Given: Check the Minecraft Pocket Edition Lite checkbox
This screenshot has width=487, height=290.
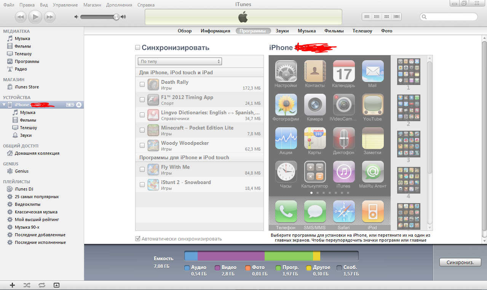Looking at the screenshot, I should point(142,130).
